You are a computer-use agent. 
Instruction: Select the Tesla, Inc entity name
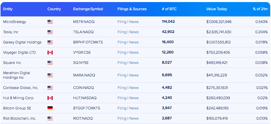tap(11, 32)
